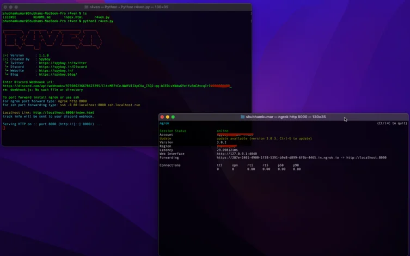
Task: Click 'To port forward install ngrok' line
Action: click(x=41, y=97)
